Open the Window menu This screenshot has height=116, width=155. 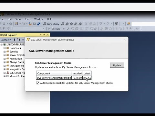click(39, 19)
